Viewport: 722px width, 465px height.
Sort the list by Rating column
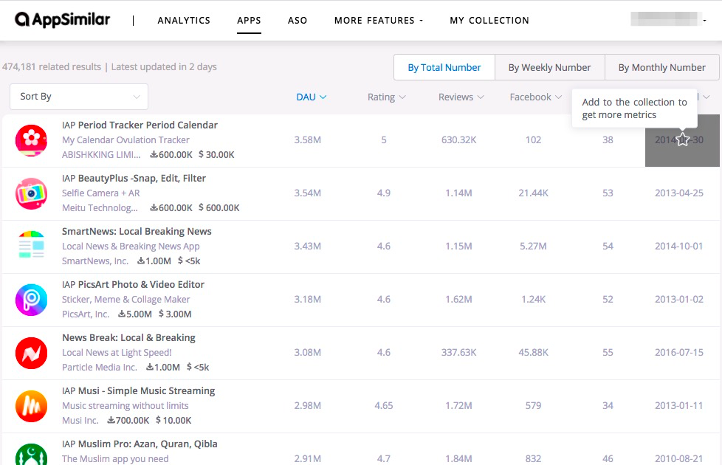point(386,97)
